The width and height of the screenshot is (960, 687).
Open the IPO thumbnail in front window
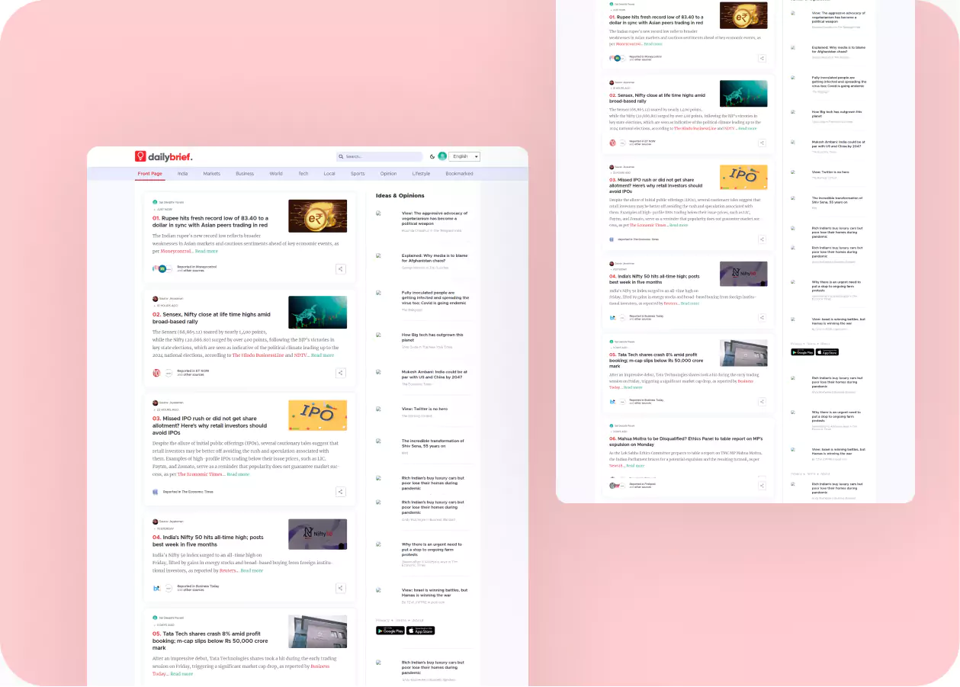pos(317,416)
